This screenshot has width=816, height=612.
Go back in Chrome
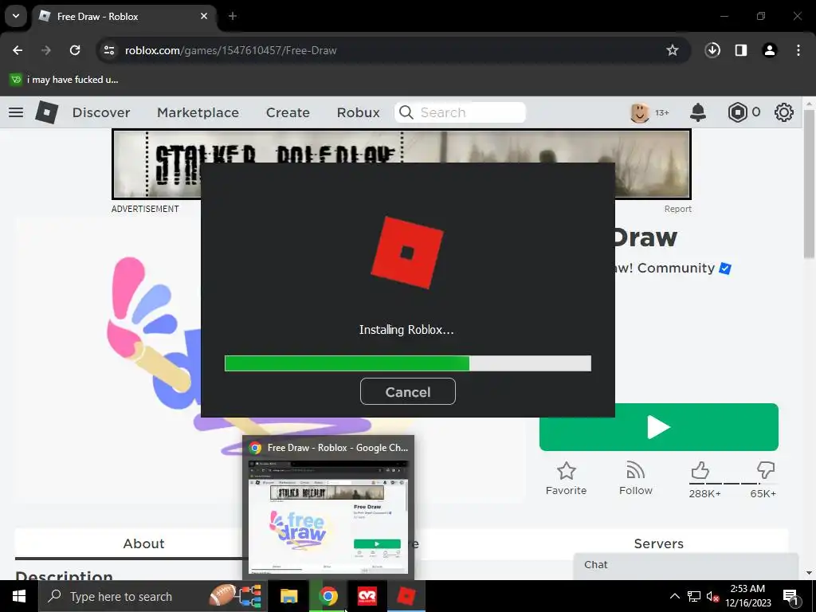coord(18,50)
